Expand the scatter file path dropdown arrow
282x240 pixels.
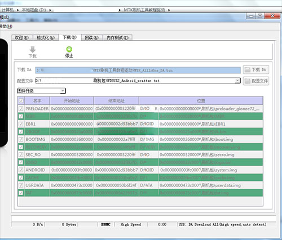pyautogui.click(x=237, y=81)
